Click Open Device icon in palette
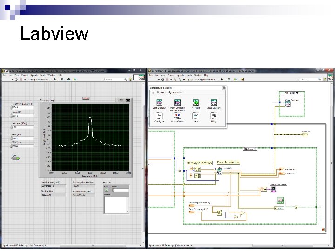 pos(159,102)
